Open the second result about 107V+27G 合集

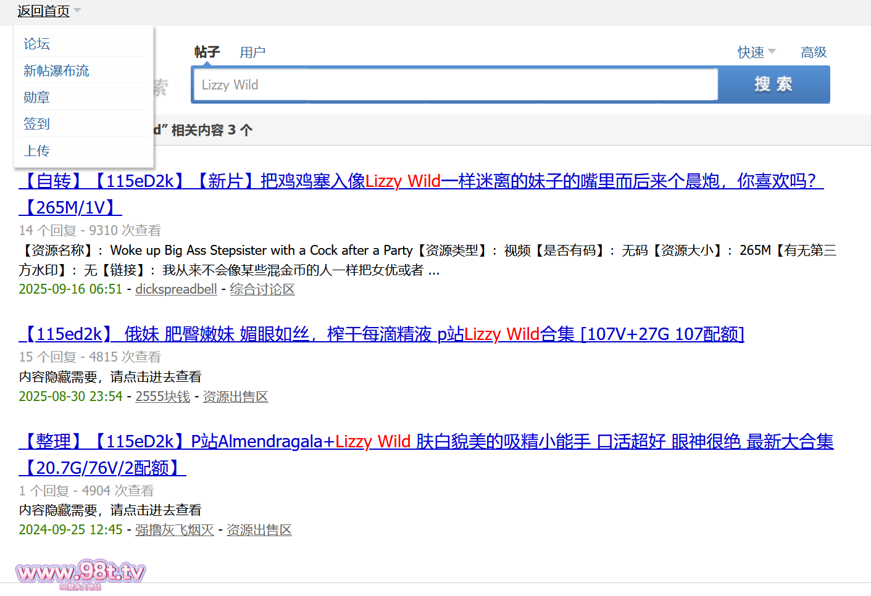point(381,334)
